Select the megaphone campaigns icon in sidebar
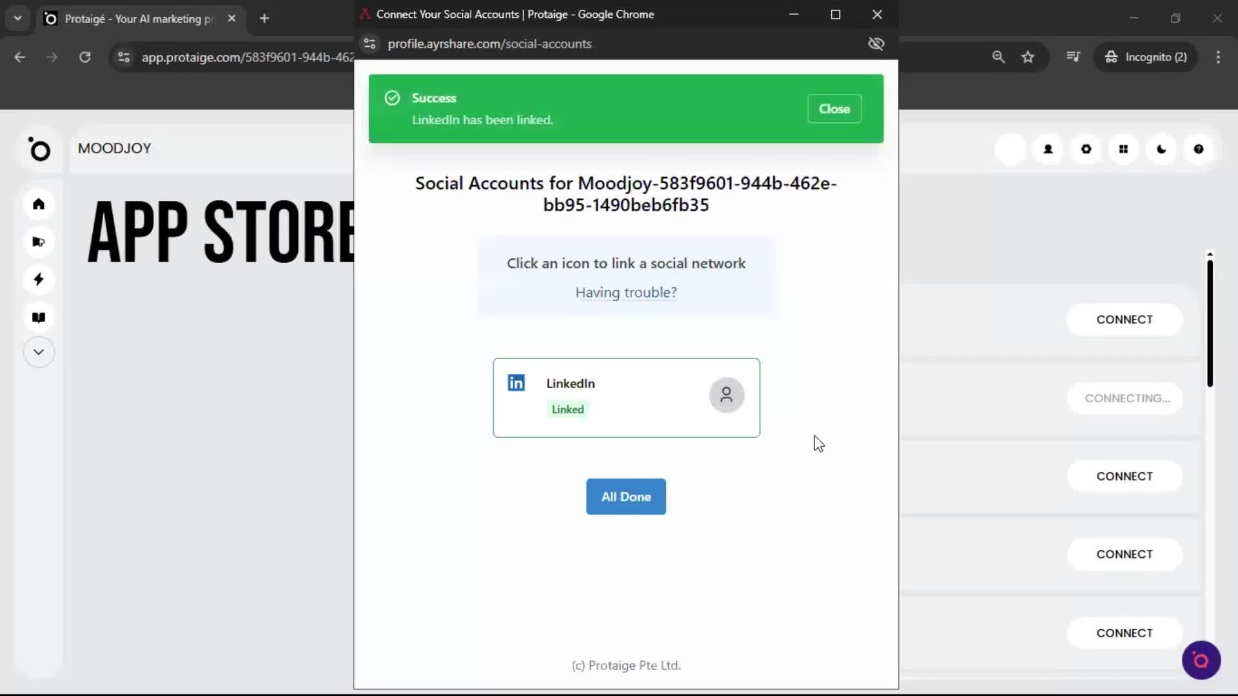The height and width of the screenshot is (696, 1238). (x=39, y=242)
